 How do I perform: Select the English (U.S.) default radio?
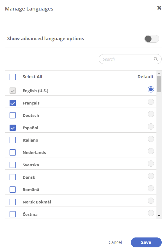coord(151,89)
